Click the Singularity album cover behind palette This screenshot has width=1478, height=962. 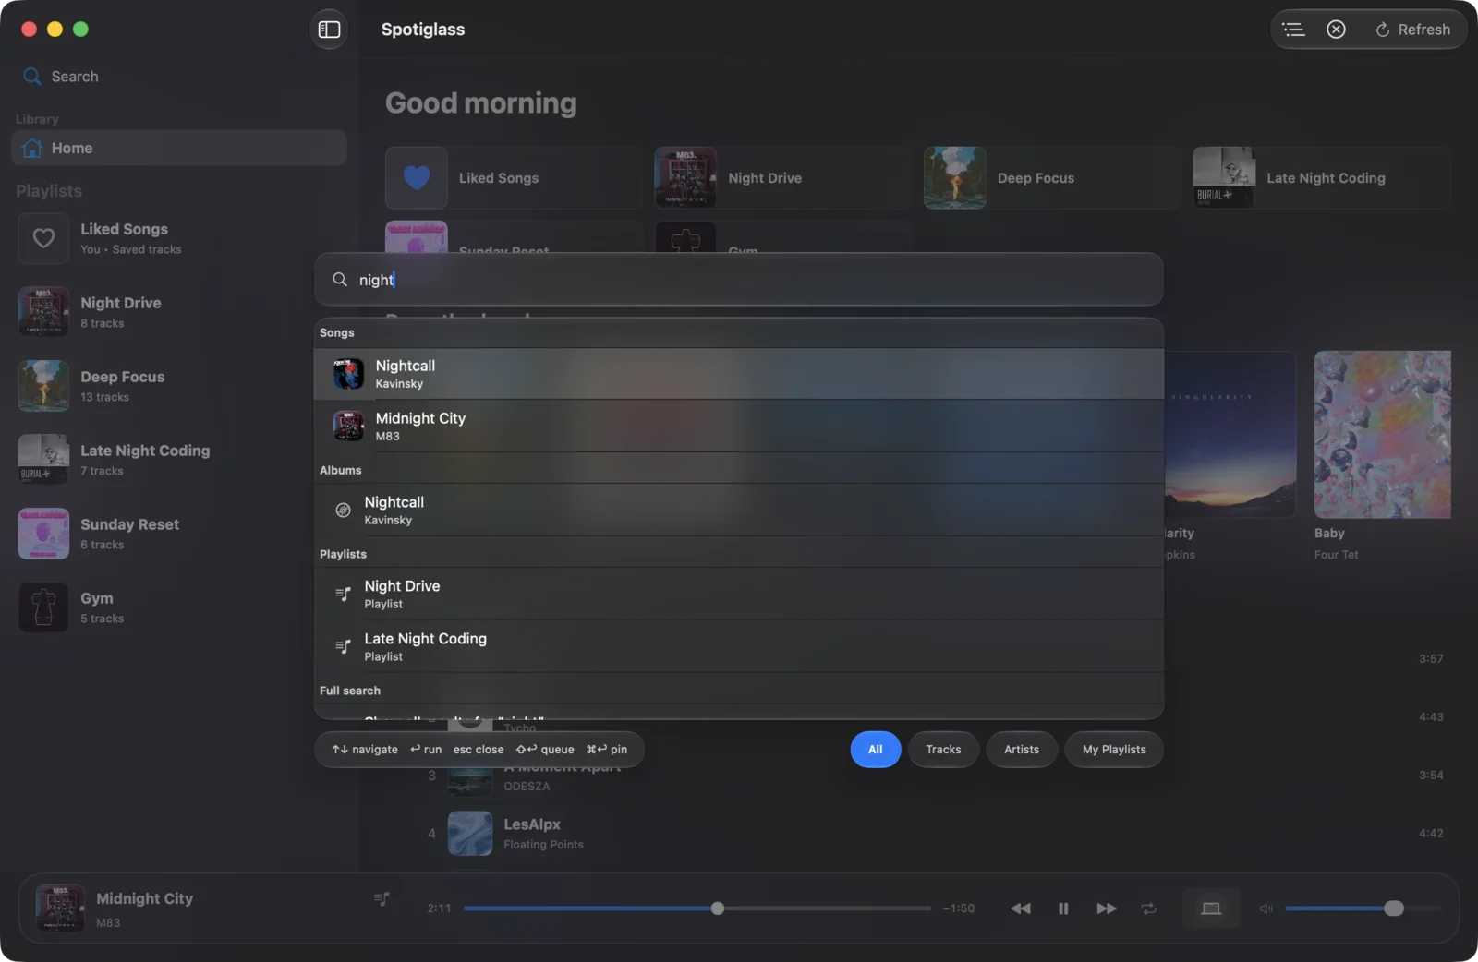[1230, 434]
